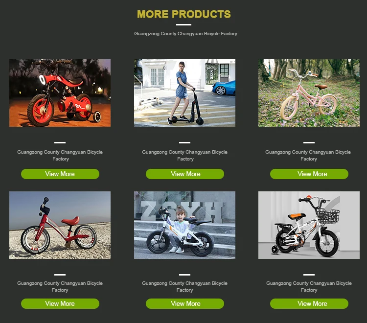Click the factory name subtitle under MORE PRODUCTS

tap(185, 34)
